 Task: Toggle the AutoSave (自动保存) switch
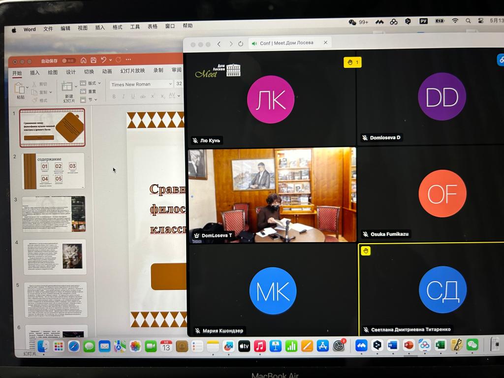(68, 61)
